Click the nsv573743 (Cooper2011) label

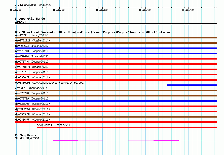pyautogui.click(x=32, y=51)
